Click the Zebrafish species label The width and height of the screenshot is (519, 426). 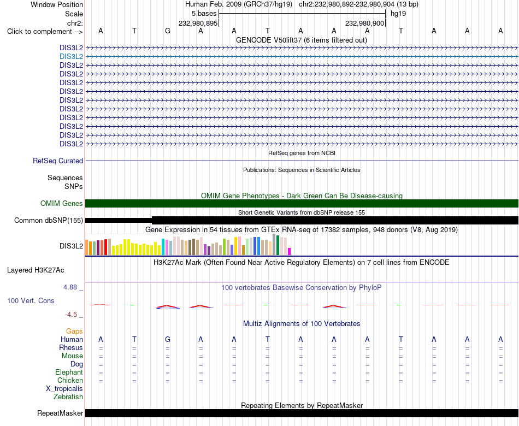coord(68,397)
